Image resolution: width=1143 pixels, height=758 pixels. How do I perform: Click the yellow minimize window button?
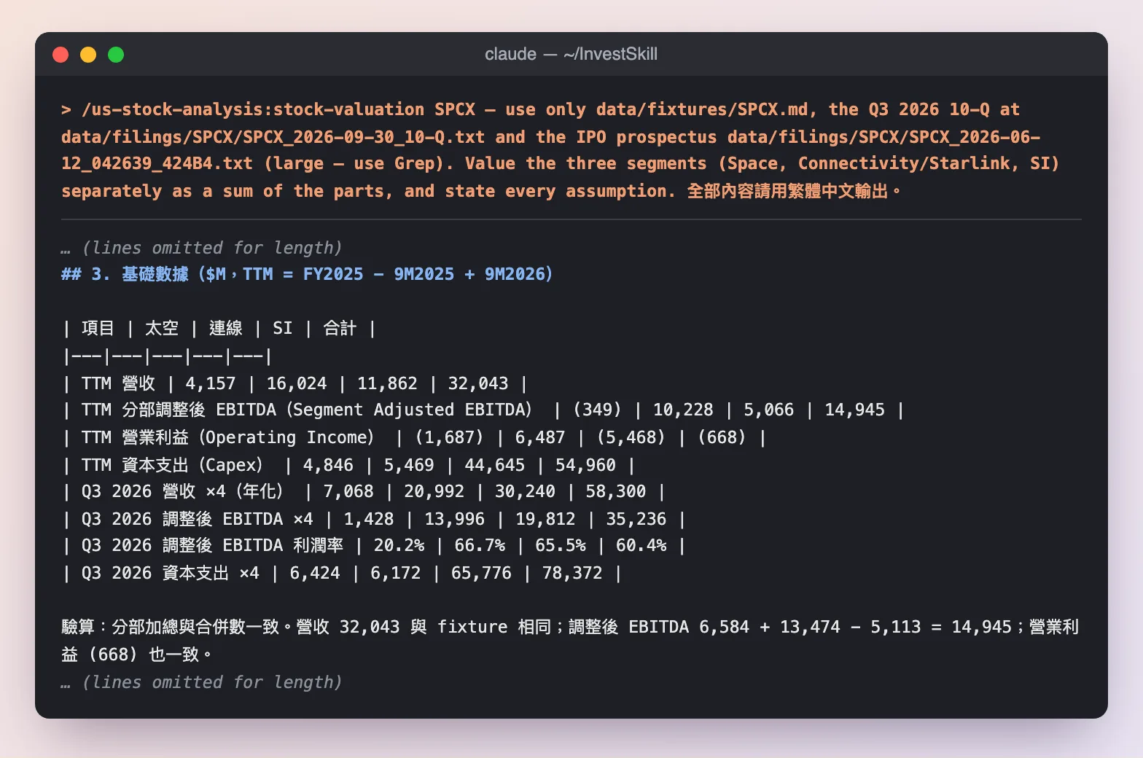(88, 55)
